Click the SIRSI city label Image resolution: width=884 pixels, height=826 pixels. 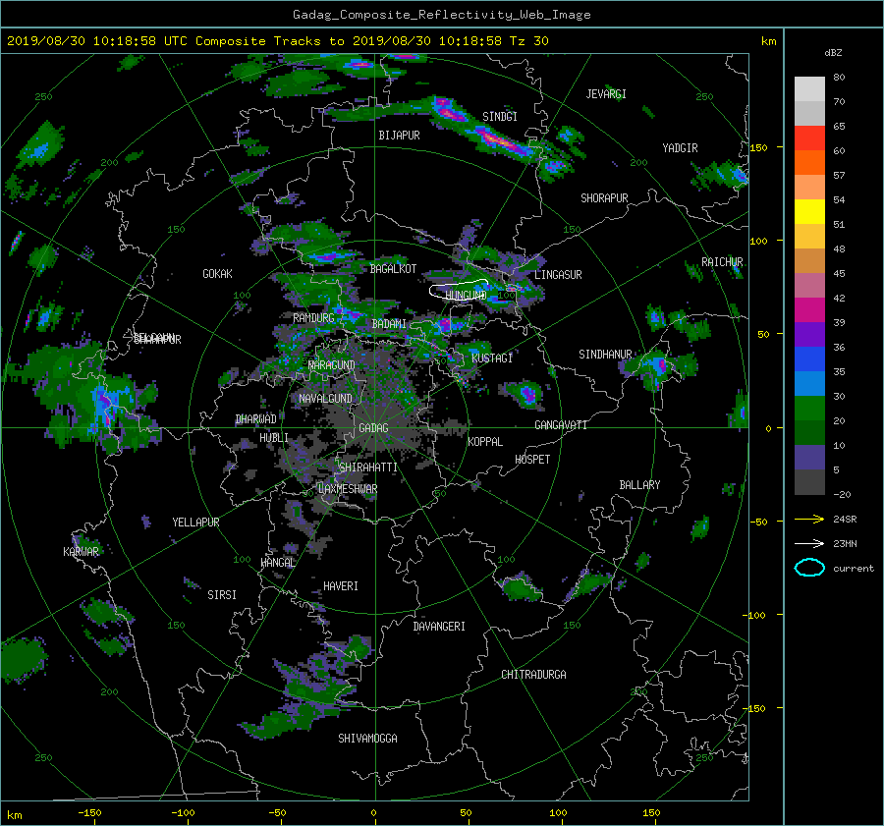(222, 595)
